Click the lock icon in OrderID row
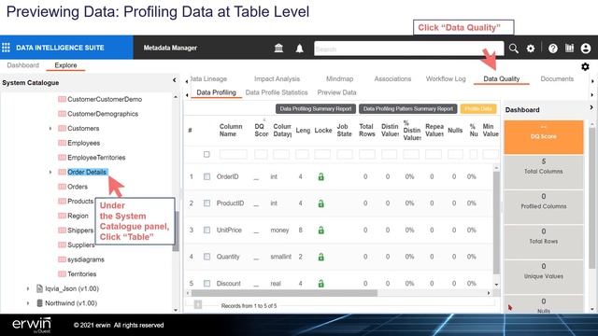The width and height of the screenshot is (598, 336). coord(321,176)
